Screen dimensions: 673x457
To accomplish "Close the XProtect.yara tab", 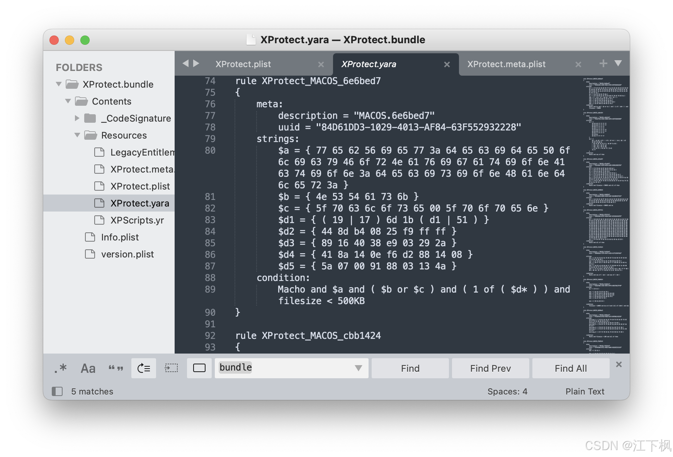I will 447,64.
